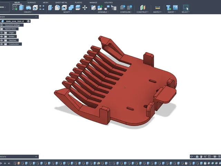This screenshot has width=221, height=166.
Task: Switch to the MESH tab
Action: click(x=46, y=2)
